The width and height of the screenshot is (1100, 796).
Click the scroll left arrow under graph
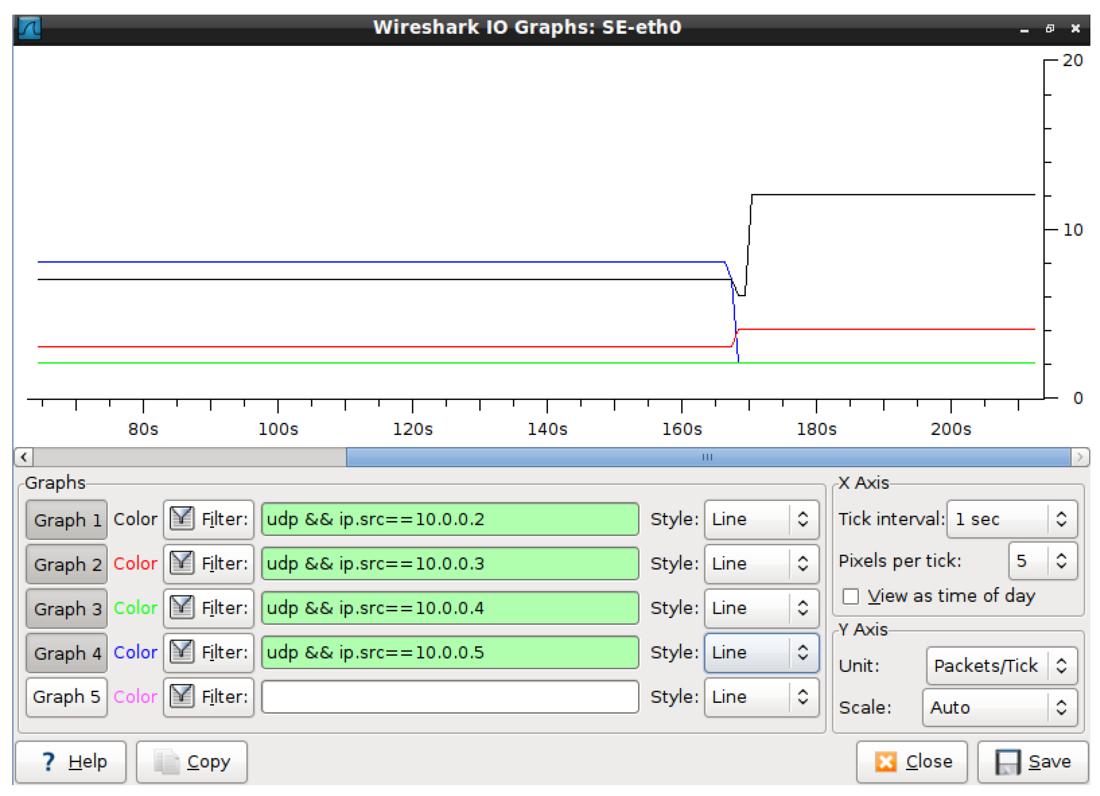coord(24,457)
